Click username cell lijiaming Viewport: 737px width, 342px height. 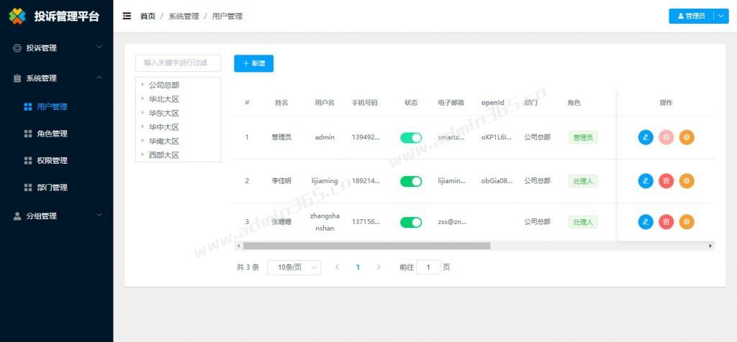click(325, 181)
